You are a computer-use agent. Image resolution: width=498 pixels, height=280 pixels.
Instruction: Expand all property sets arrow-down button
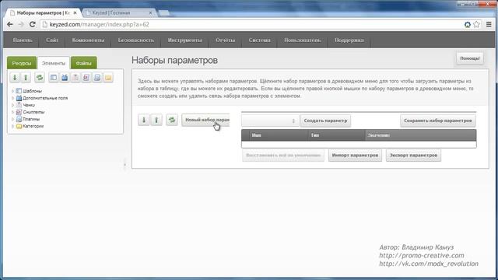pos(144,120)
